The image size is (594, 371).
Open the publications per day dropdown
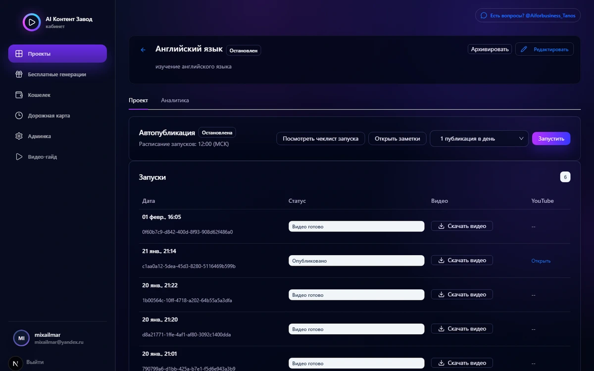pos(479,139)
